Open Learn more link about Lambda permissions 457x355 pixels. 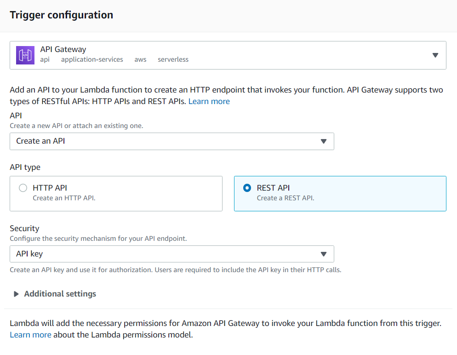[30, 335]
